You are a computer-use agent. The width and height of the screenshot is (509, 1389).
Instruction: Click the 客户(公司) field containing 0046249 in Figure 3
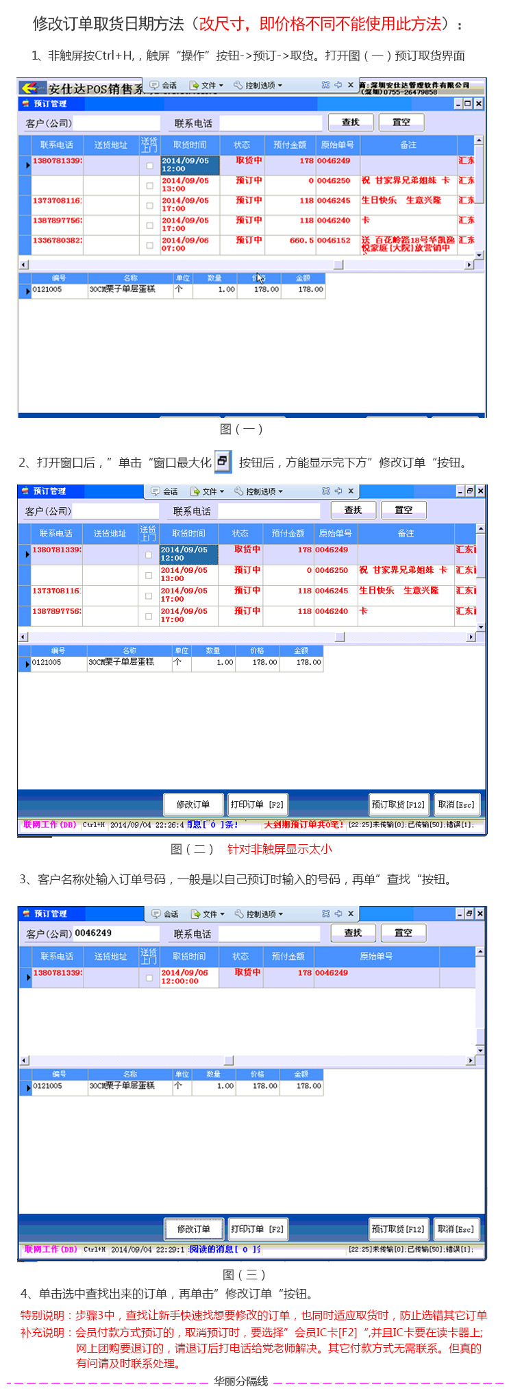(116, 933)
